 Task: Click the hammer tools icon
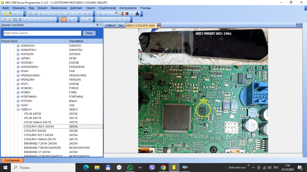click(x=122, y=14)
